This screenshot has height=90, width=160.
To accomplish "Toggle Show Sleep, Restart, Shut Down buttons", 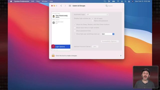I will pyautogui.click(x=75, y=24).
